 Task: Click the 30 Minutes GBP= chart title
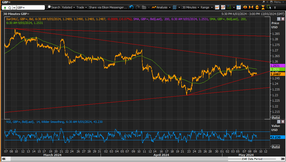pos(16,14)
